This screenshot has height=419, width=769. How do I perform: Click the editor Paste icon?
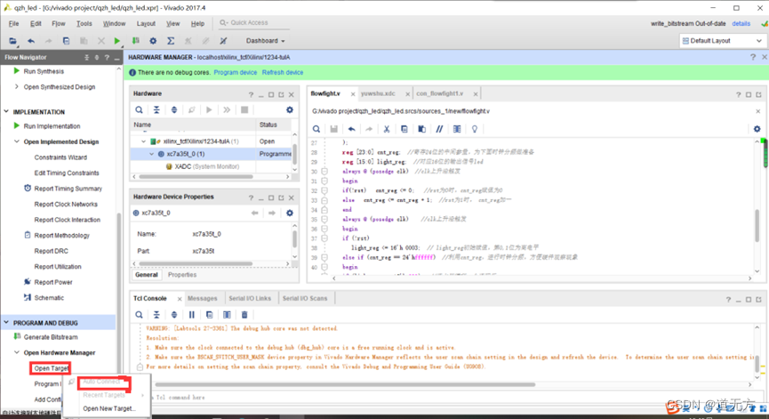(x=421, y=129)
